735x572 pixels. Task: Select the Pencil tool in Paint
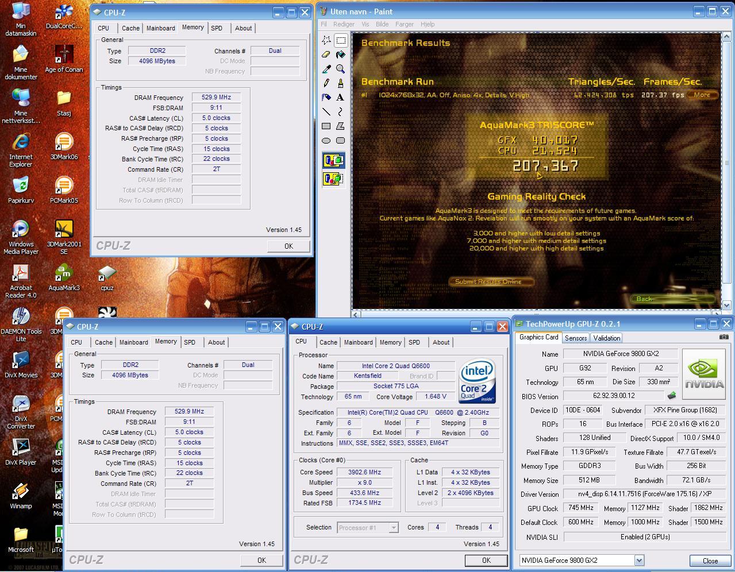tap(326, 83)
